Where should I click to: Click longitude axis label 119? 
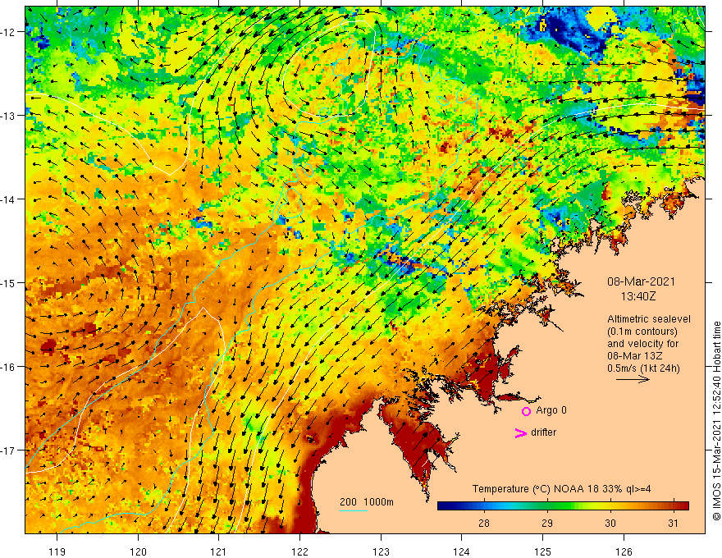tap(57, 551)
